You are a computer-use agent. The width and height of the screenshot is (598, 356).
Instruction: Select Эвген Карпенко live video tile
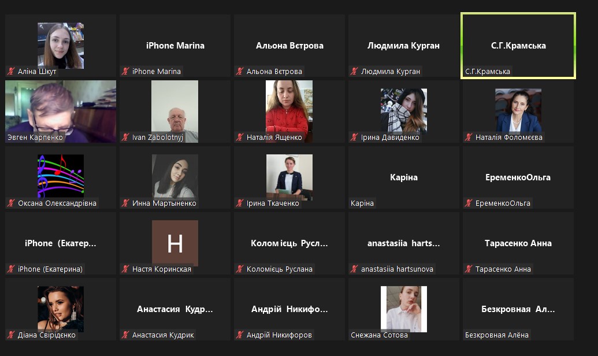point(61,112)
